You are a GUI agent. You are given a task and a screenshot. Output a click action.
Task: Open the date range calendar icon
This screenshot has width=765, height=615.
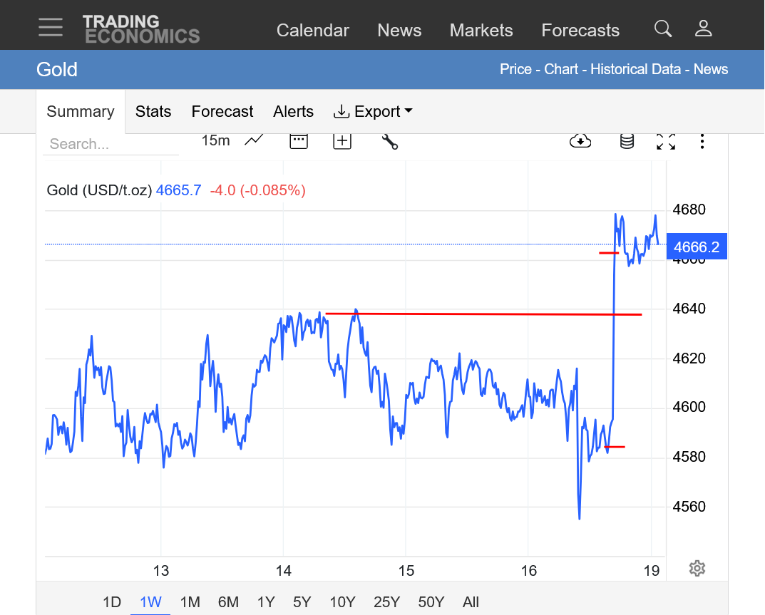299,140
